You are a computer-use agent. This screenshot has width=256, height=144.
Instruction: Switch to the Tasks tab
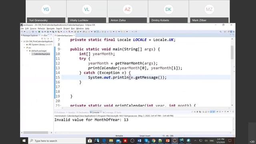(x=118, y=112)
